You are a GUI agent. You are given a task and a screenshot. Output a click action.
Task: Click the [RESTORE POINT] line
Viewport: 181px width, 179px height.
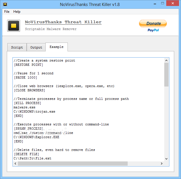(28, 65)
